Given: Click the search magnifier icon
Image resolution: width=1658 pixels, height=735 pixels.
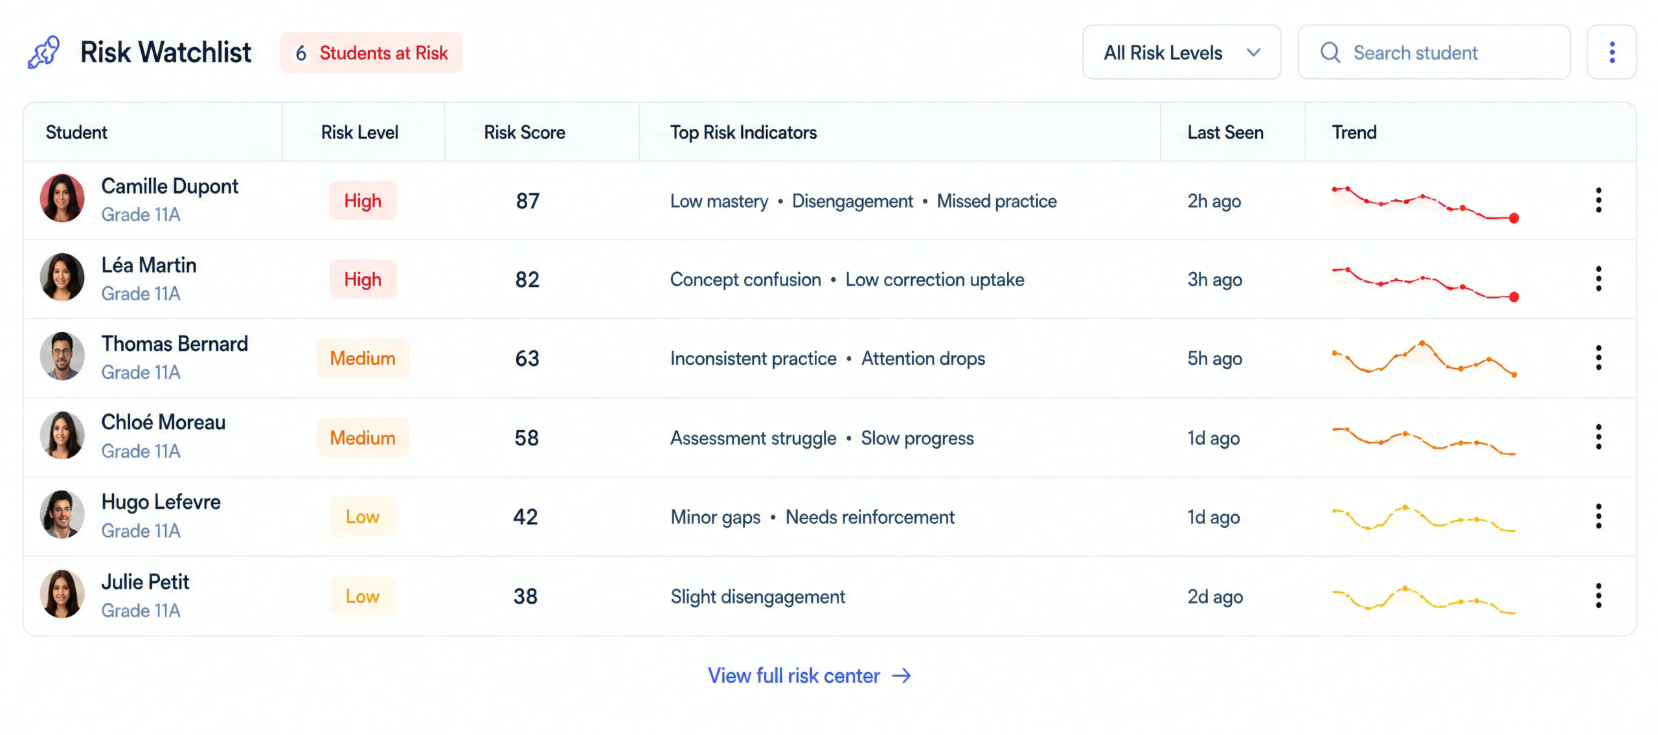Looking at the screenshot, I should (1330, 52).
